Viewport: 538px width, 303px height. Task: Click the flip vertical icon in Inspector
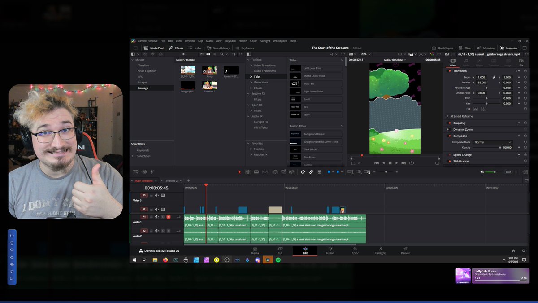(x=484, y=109)
